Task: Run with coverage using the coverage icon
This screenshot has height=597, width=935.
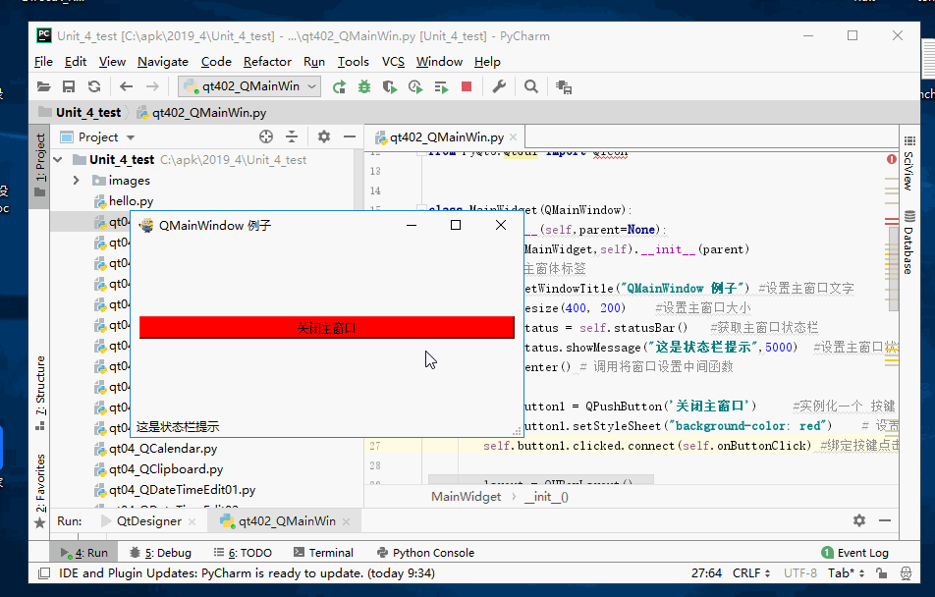Action: pyautogui.click(x=388, y=85)
